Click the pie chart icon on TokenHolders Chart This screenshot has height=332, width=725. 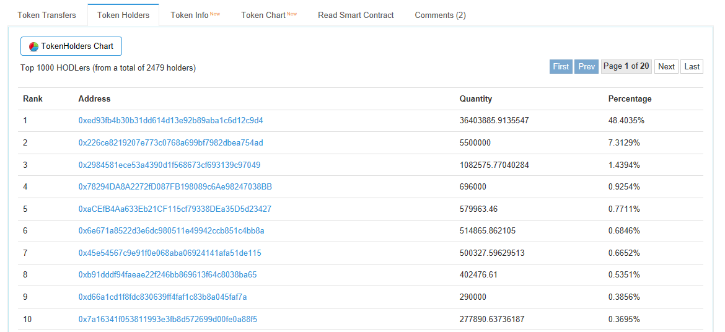tap(33, 46)
